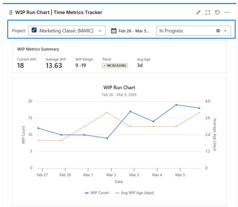The height and width of the screenshot is (207, 238).
Task: Minimize the gadget with collapse arrows icon
Action: tap(198, 12)
